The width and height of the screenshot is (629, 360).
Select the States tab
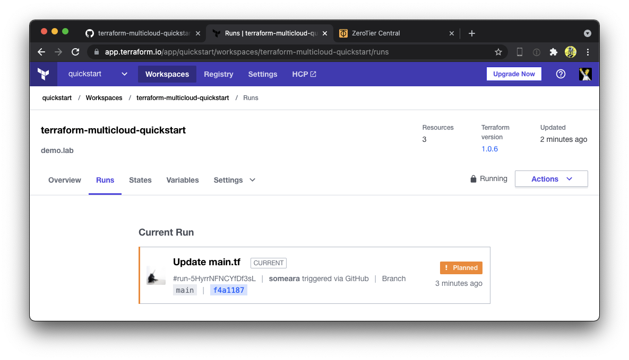[140, 180]
